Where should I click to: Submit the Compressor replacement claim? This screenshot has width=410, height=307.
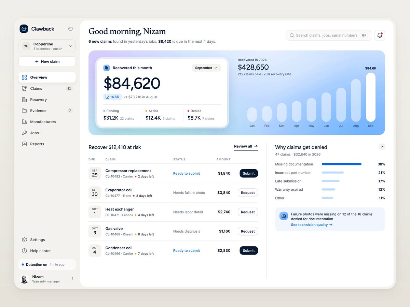[249, 173]
